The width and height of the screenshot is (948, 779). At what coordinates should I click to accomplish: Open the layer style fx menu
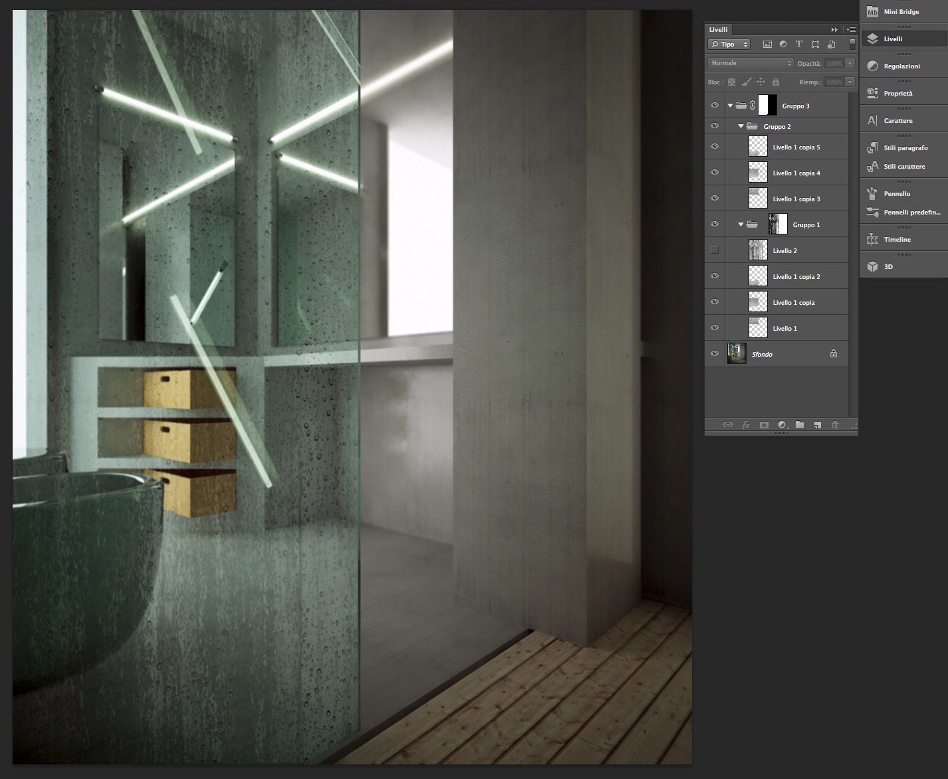point(746,425)
